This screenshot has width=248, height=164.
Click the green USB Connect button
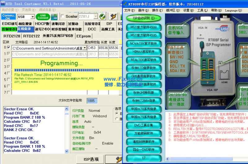pos(43,17)
